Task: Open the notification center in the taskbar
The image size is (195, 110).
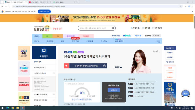Action: (x=192, y=108)
